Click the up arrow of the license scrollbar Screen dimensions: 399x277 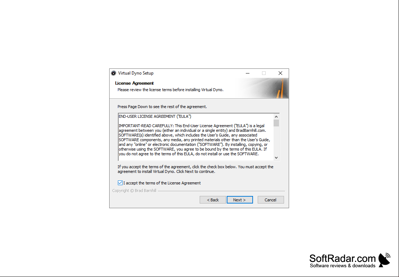[276, 117]
